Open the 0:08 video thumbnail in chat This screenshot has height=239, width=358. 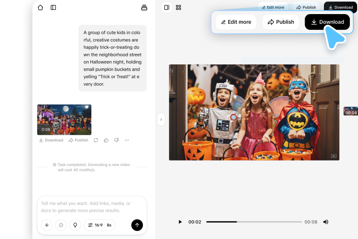tap(64, 119)
